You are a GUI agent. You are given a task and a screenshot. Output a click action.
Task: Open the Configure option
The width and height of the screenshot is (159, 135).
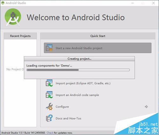coord(62,107)
